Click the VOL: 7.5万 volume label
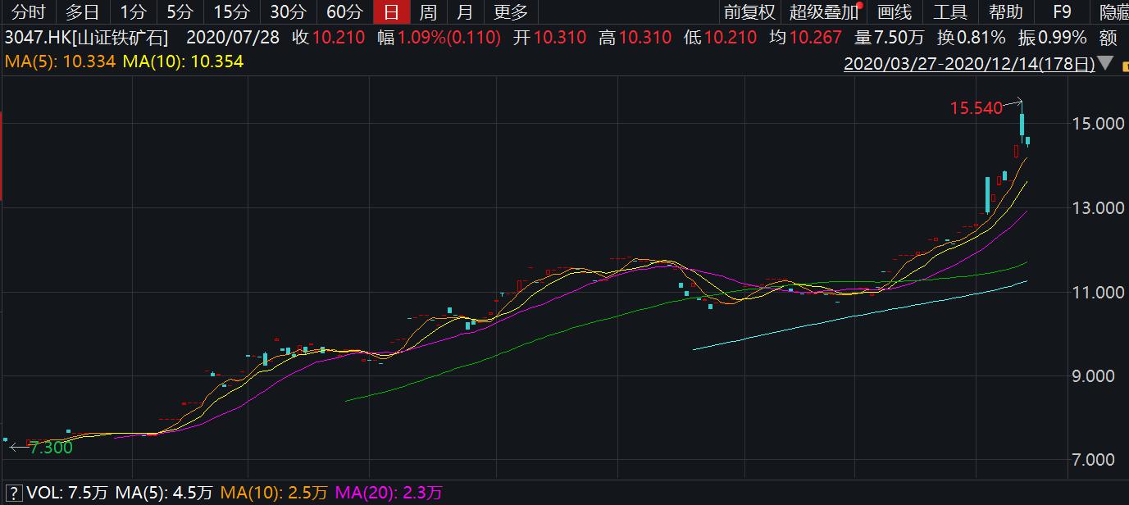Viewport: 1129px width, 505px height. [68, 493]
